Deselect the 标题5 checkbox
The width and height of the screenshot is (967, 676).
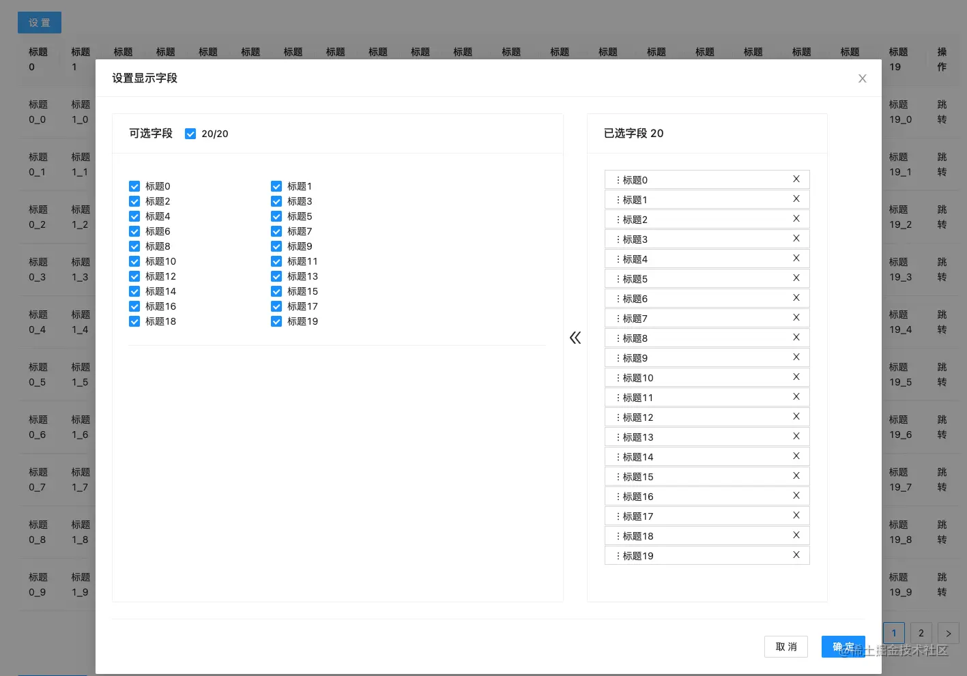pos(276,216)
